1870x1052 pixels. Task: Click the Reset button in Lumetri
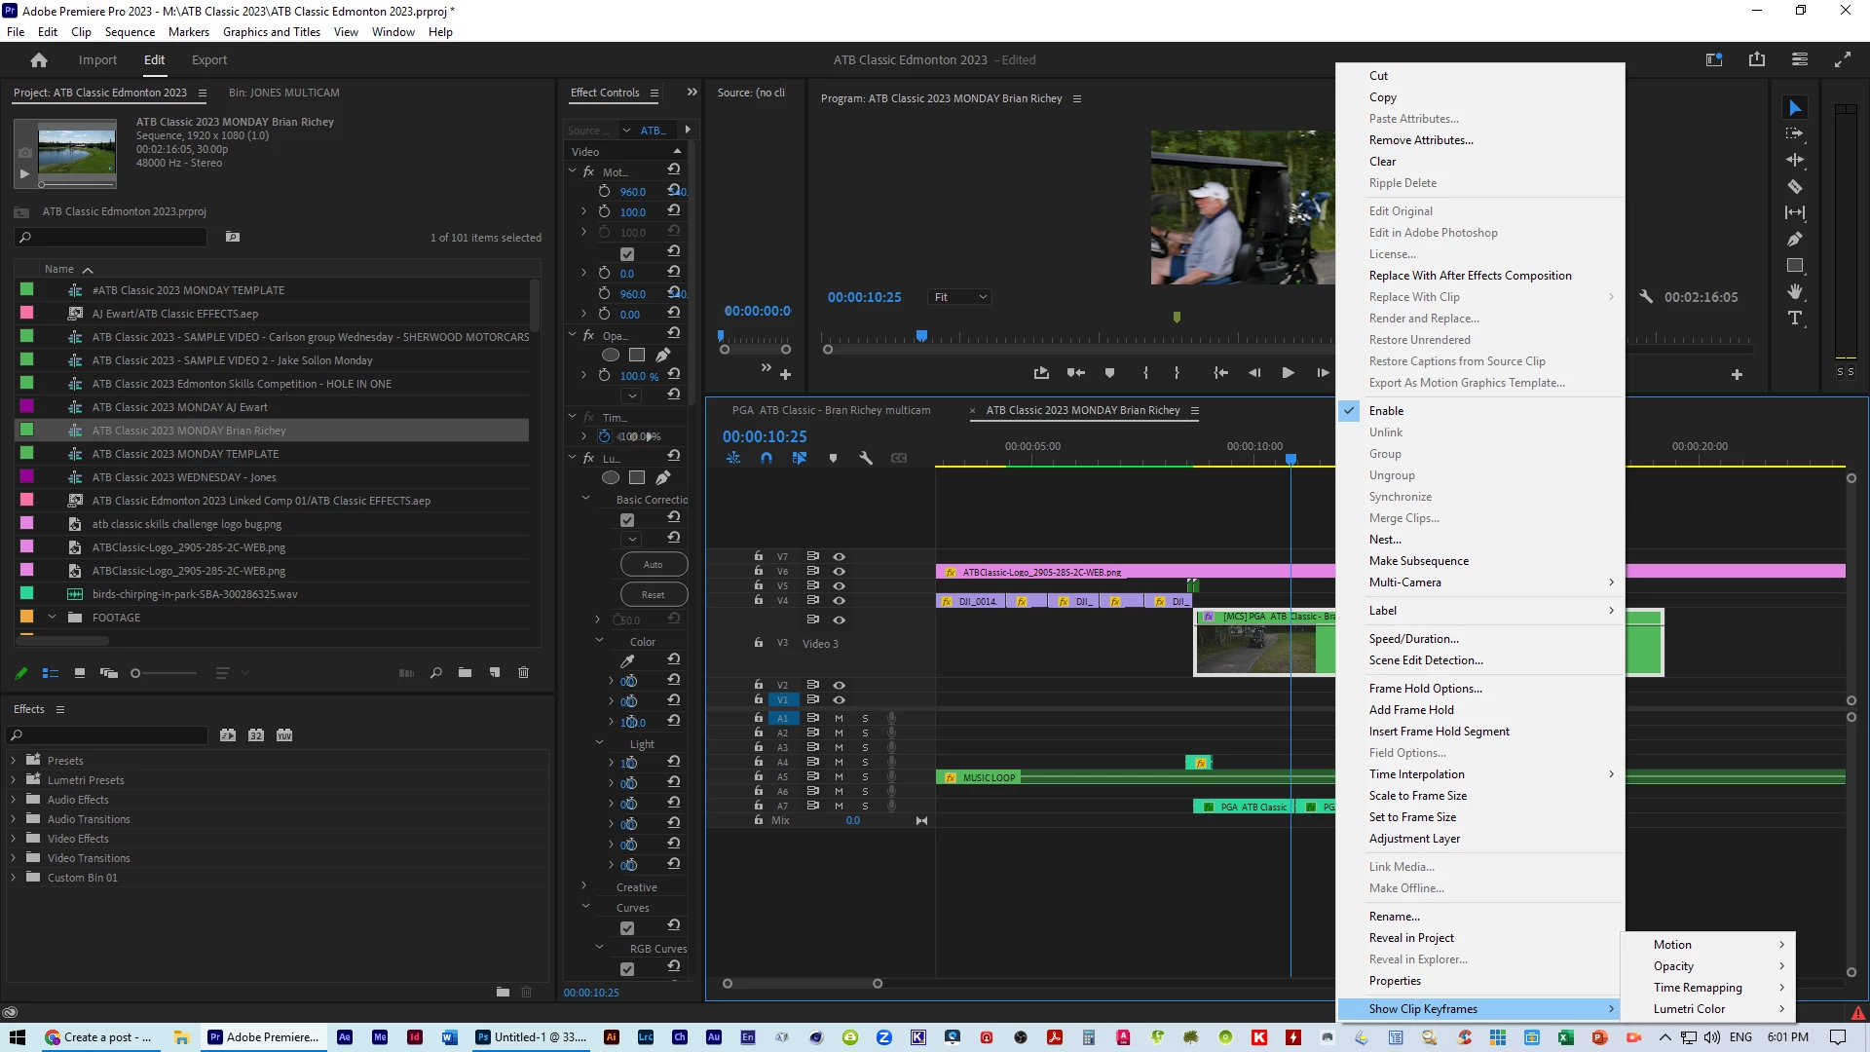click(x=653, y=595)
